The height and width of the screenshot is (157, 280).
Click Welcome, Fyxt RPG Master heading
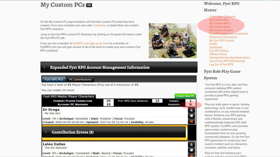pos(221,7)
